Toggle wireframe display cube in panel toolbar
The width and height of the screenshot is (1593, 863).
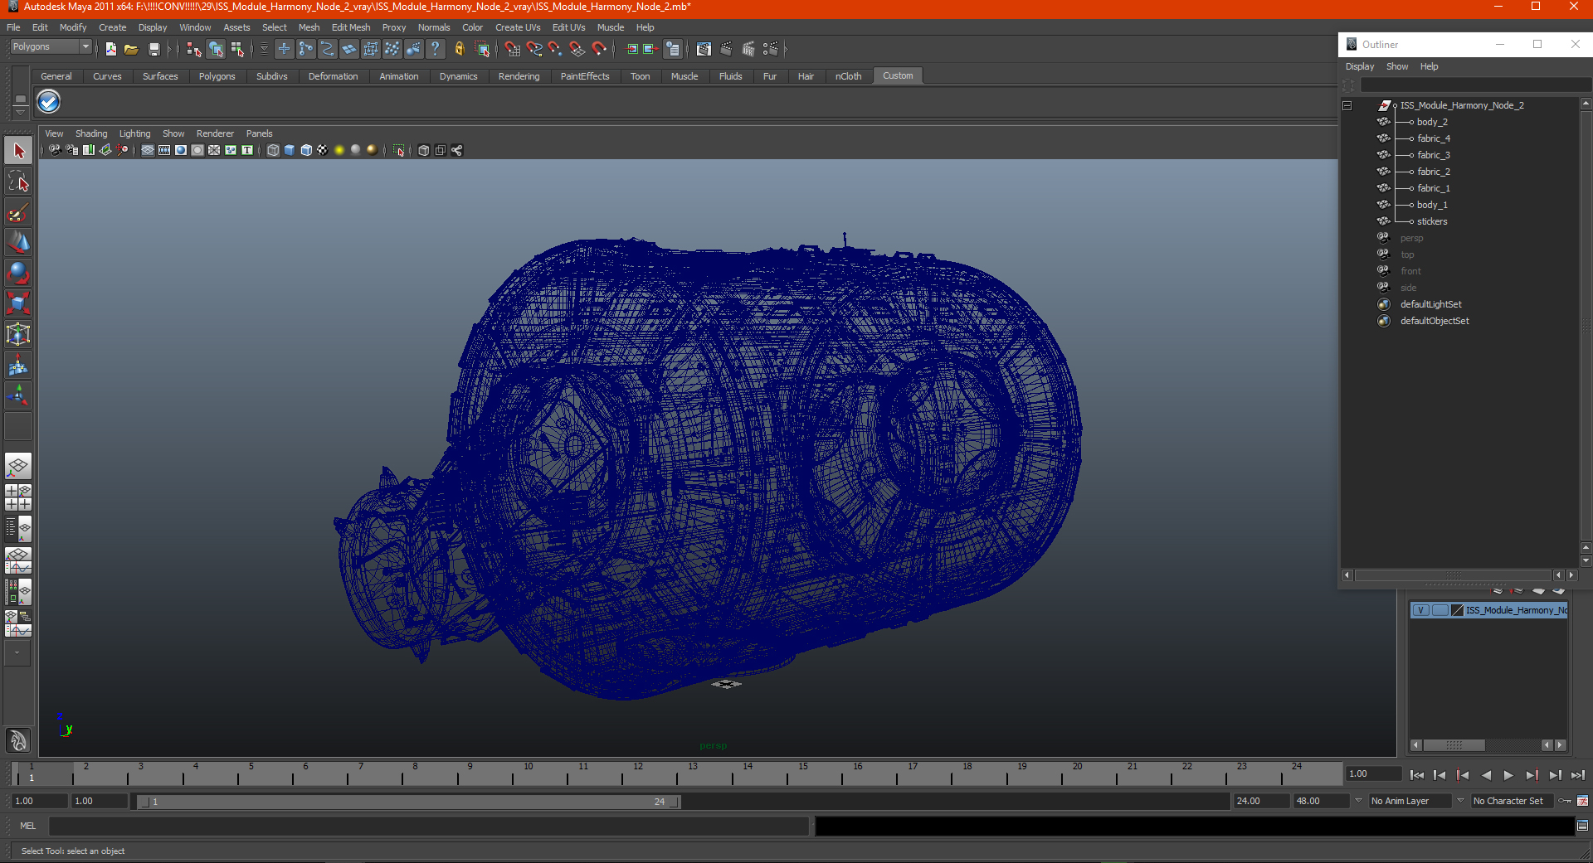[273, 150]
